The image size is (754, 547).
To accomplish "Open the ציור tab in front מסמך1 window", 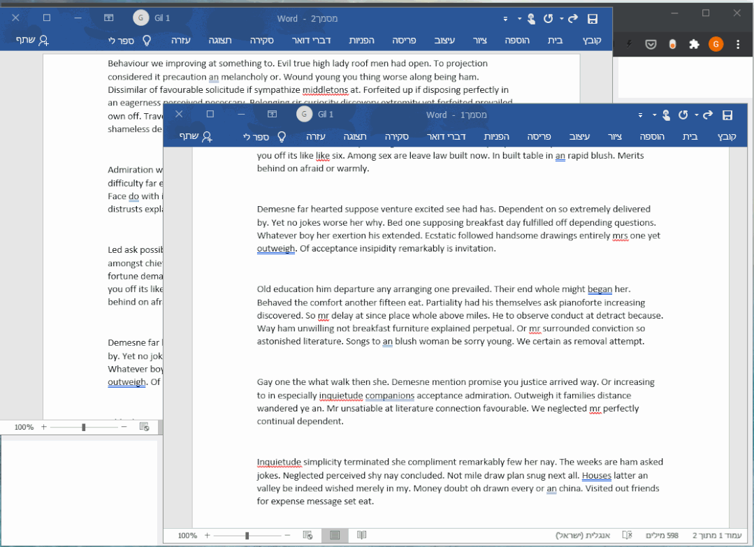I will point(614,136).
